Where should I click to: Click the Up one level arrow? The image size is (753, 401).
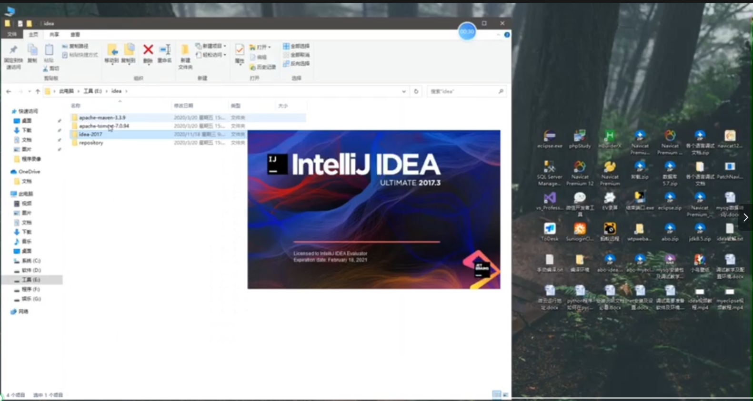click(x=38, y=91)
